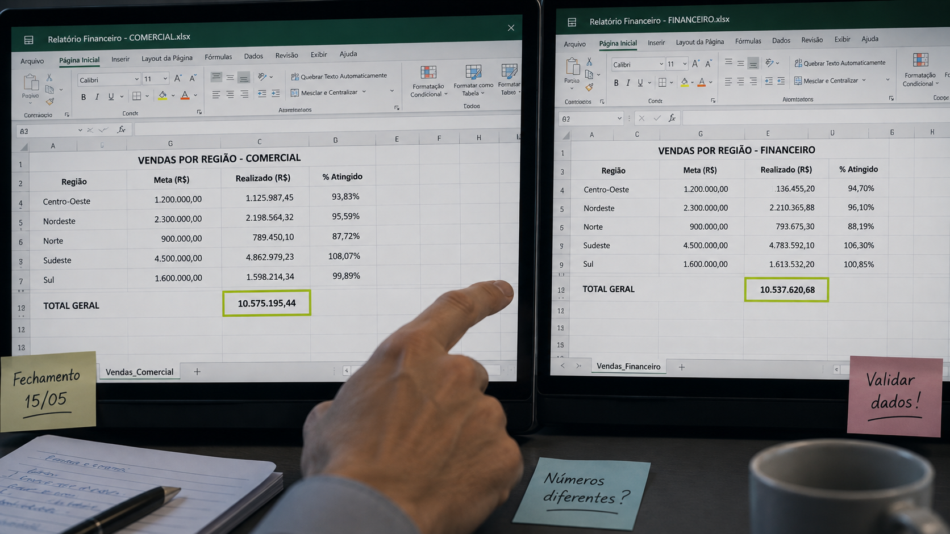950x534 pixels.
Task: Open Fórmulas tab in the COMERCIAL window
Action: coord(218,57)
